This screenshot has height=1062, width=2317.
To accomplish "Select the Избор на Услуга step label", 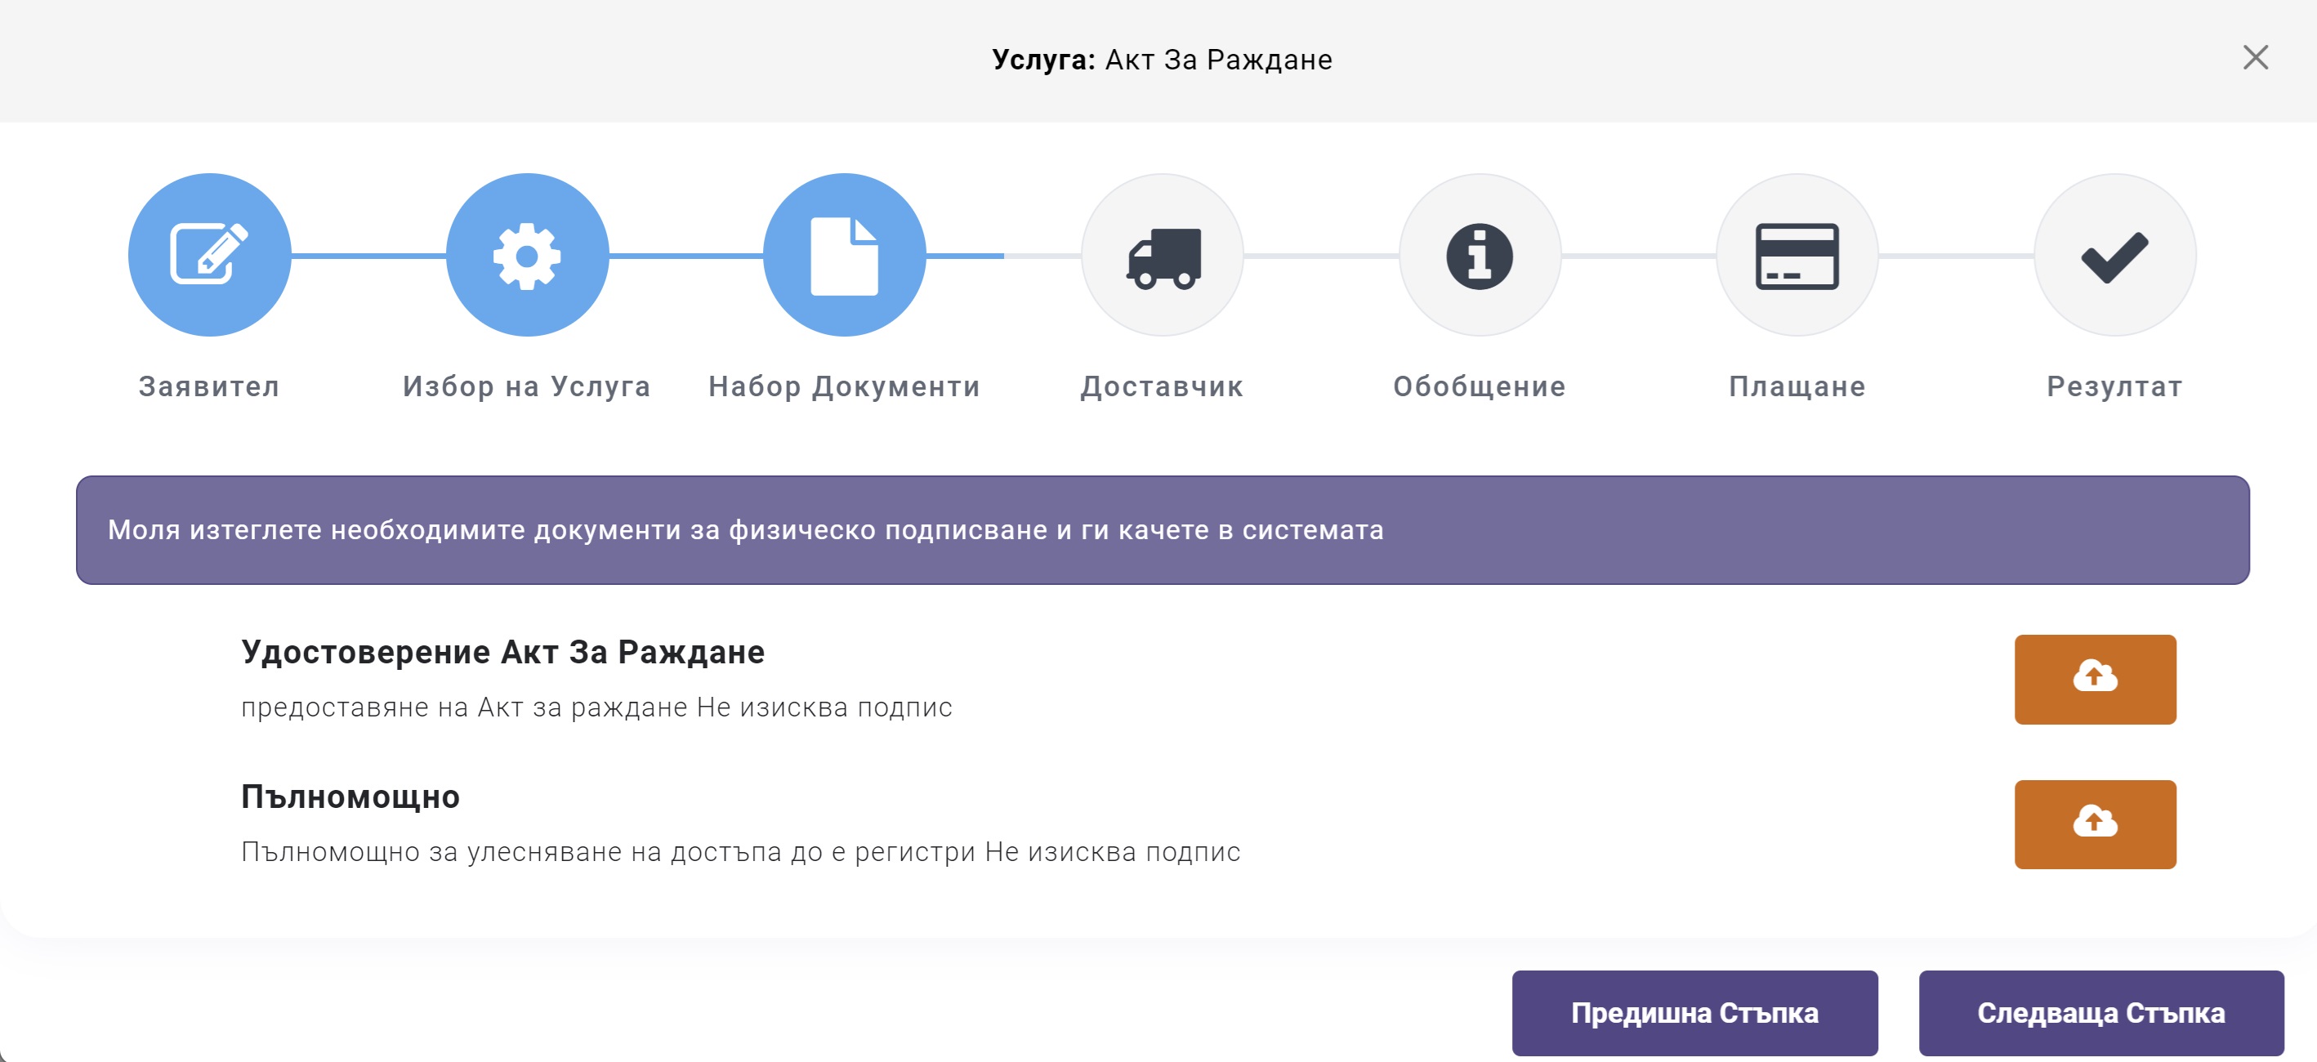I will [x=527, y=386].
